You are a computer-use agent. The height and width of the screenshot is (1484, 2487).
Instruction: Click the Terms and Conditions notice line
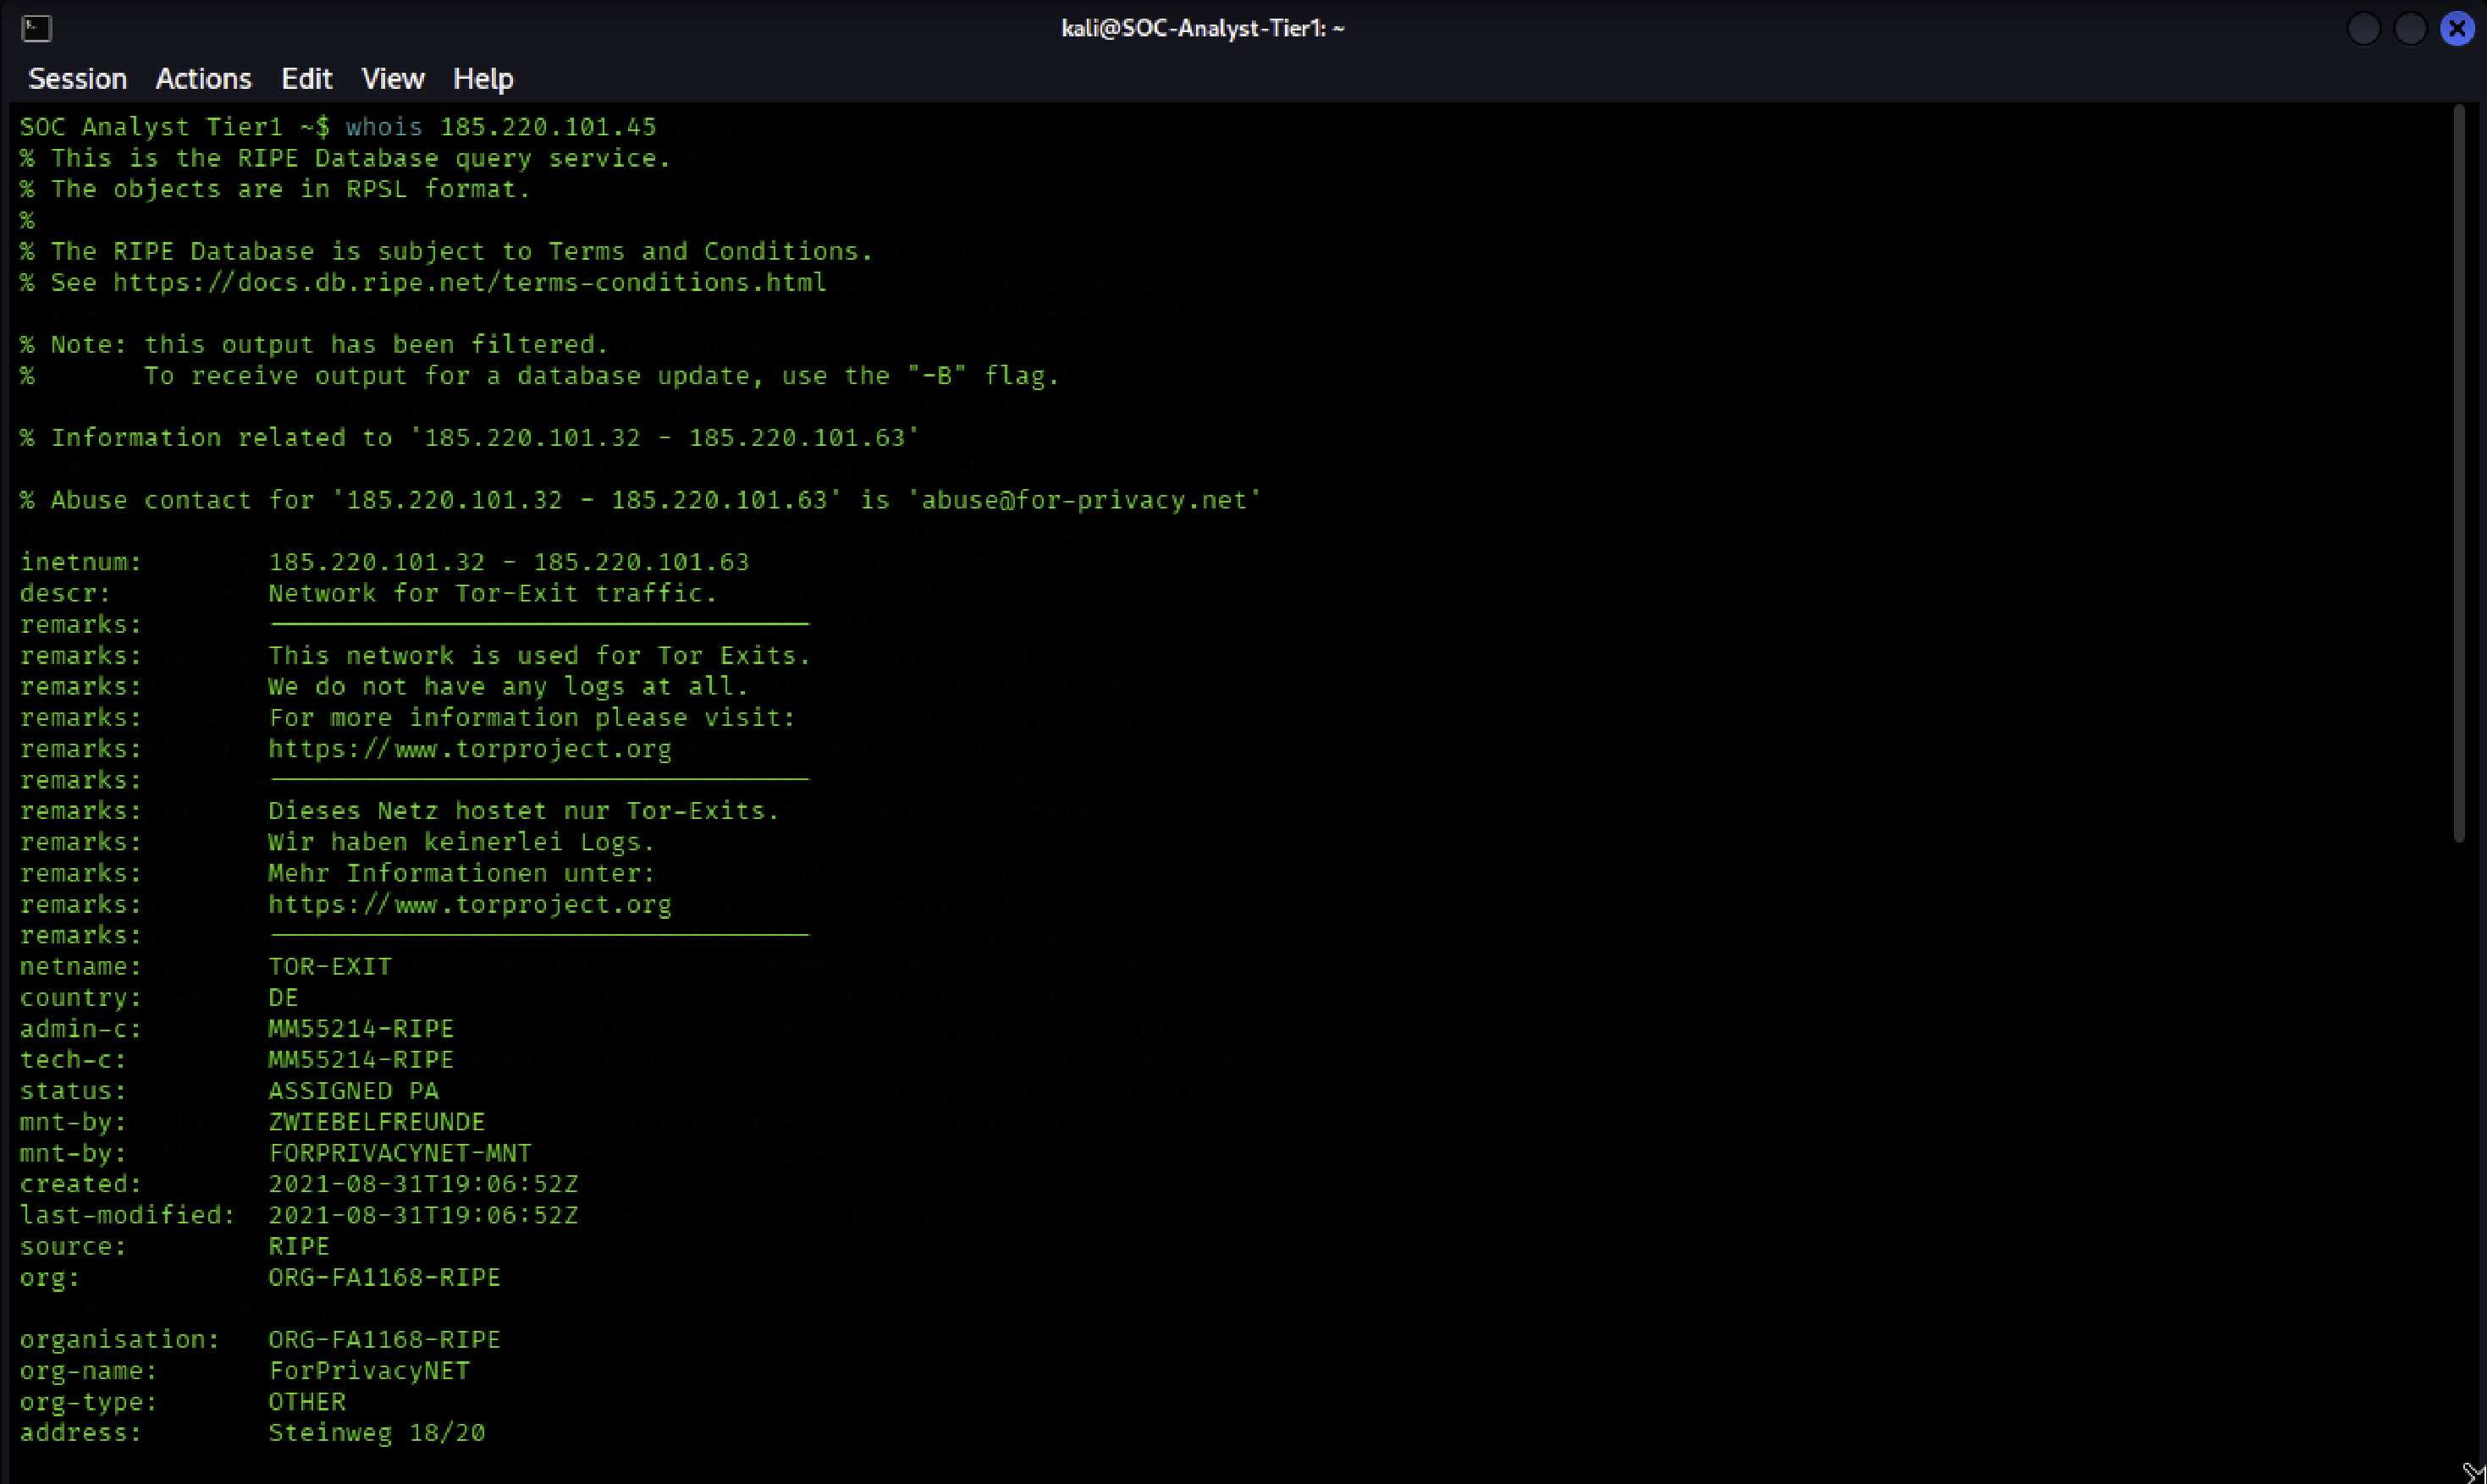[x=446, y=251]
